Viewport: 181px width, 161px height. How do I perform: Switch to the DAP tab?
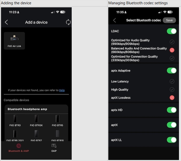54,148
